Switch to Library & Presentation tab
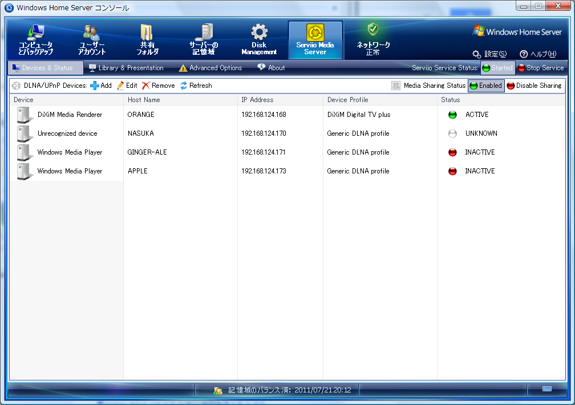The height and width of the screenshot is (405, 575). pos(126,68)
